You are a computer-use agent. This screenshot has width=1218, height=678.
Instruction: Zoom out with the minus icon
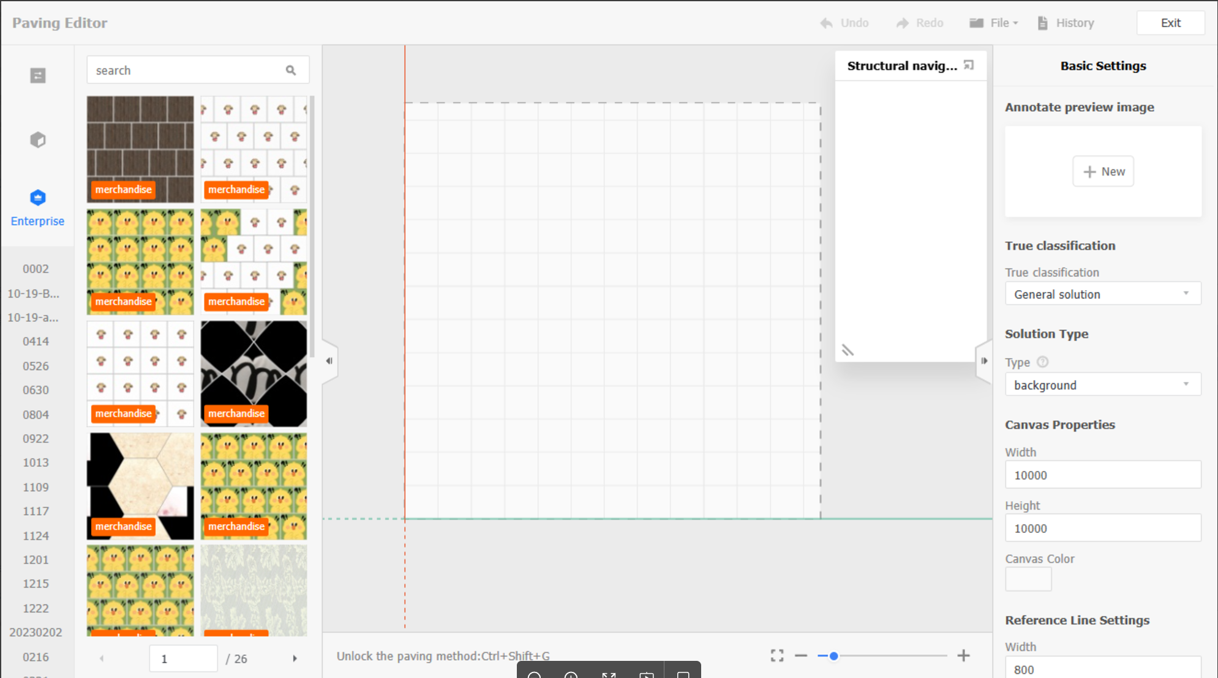tap(801, 656)
